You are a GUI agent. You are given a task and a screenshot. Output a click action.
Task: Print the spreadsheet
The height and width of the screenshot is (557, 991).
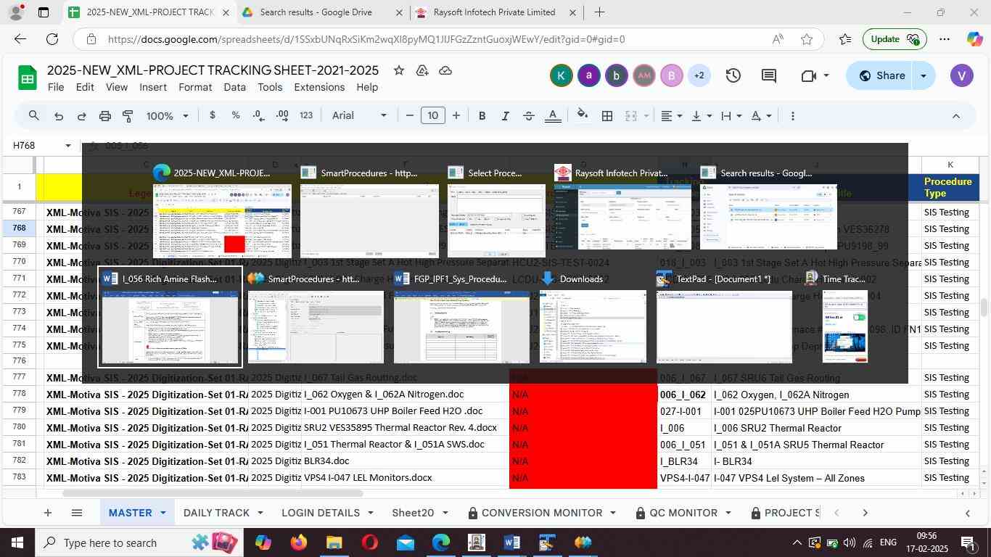click(x=105, y=116)
